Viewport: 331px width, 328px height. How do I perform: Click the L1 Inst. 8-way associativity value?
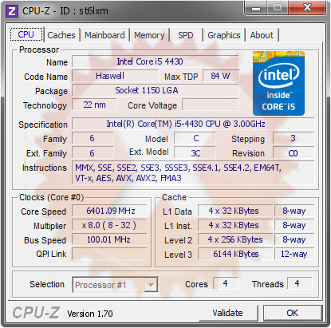pyautogui.click(x=294, y=226)
